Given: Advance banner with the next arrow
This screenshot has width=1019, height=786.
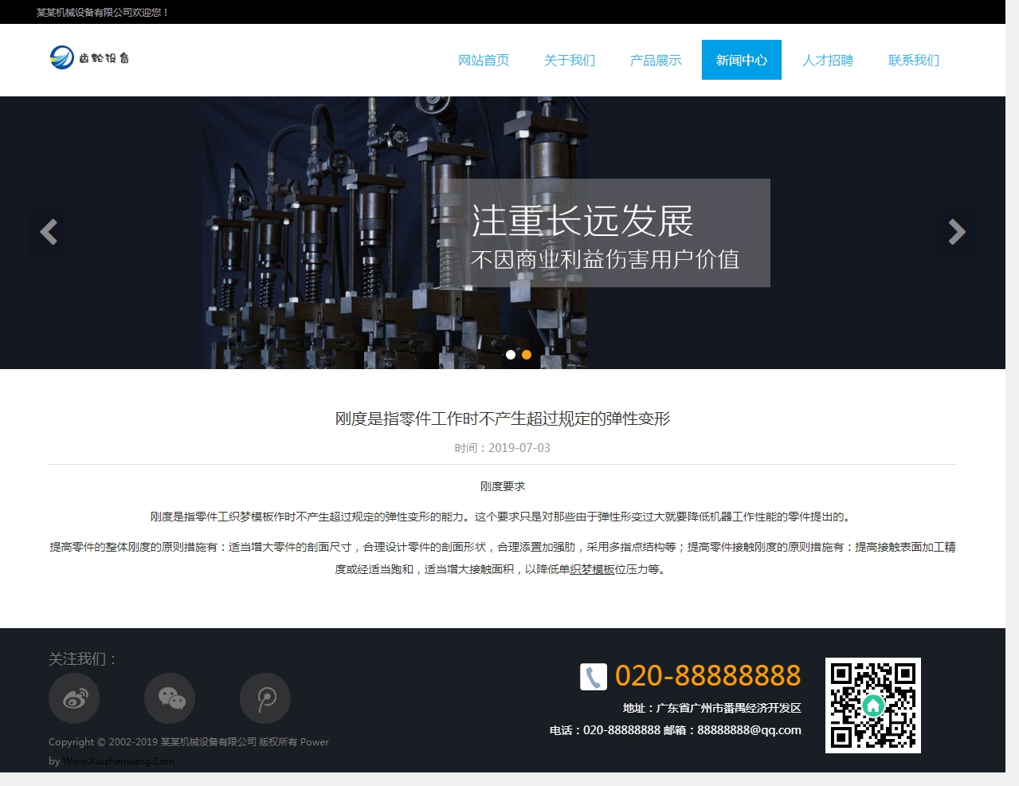Looking at the screenshot, I should pyautogui.click(x=956, y=232).
